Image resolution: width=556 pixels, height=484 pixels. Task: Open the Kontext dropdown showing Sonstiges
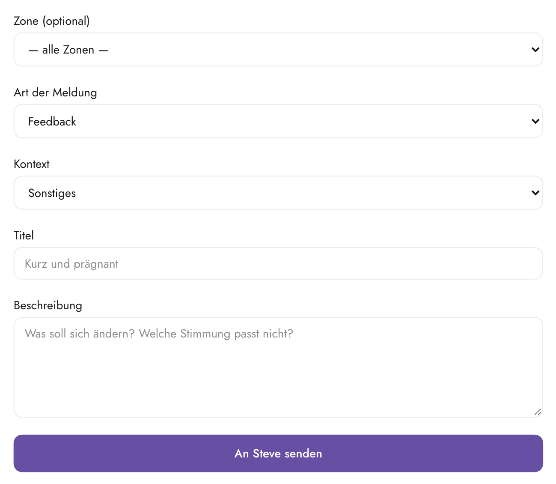pos(278,193)
